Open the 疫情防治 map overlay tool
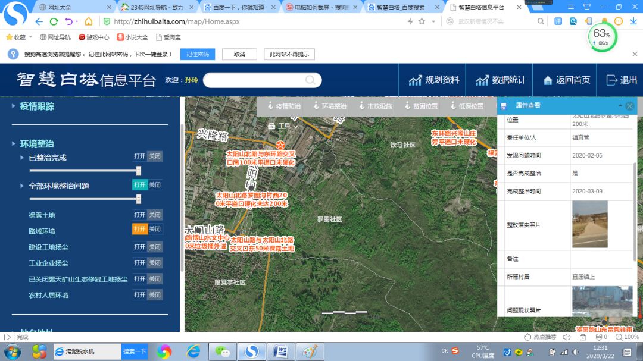This screenshot has width=643, height=361. pos(286,106)
